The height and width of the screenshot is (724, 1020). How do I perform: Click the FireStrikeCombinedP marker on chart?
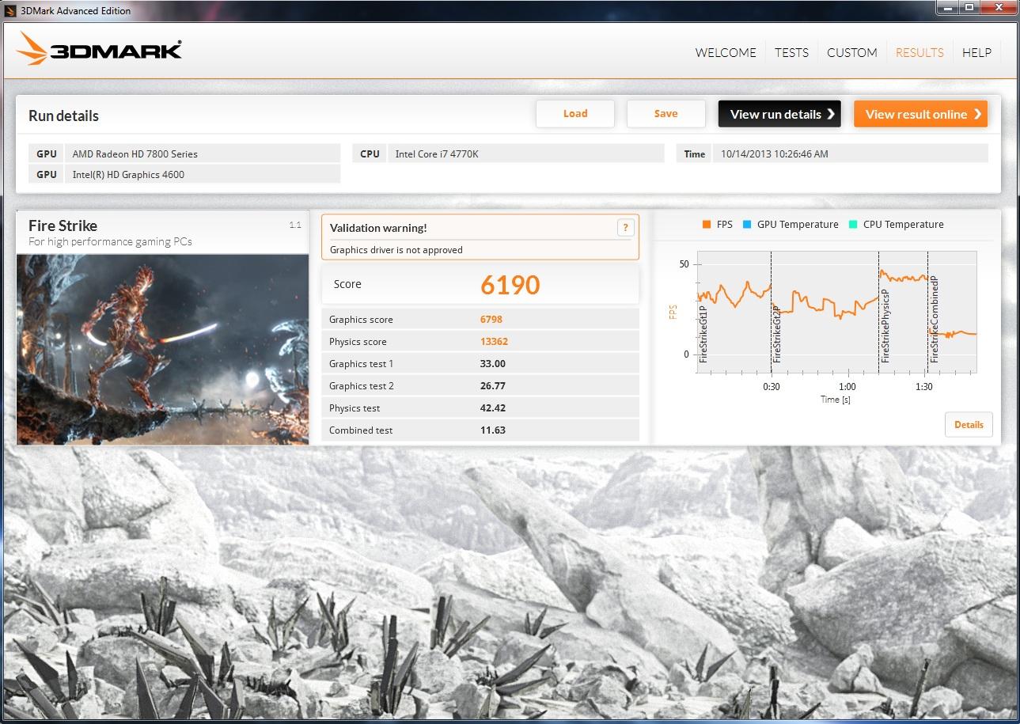click(934, 320)
